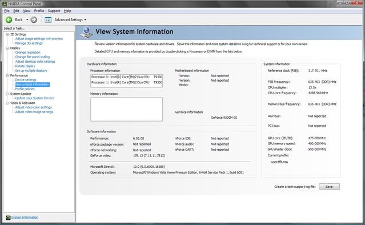Select Change resolution task
The width and height of the screenshot is (365, 225).
[27, 53]
